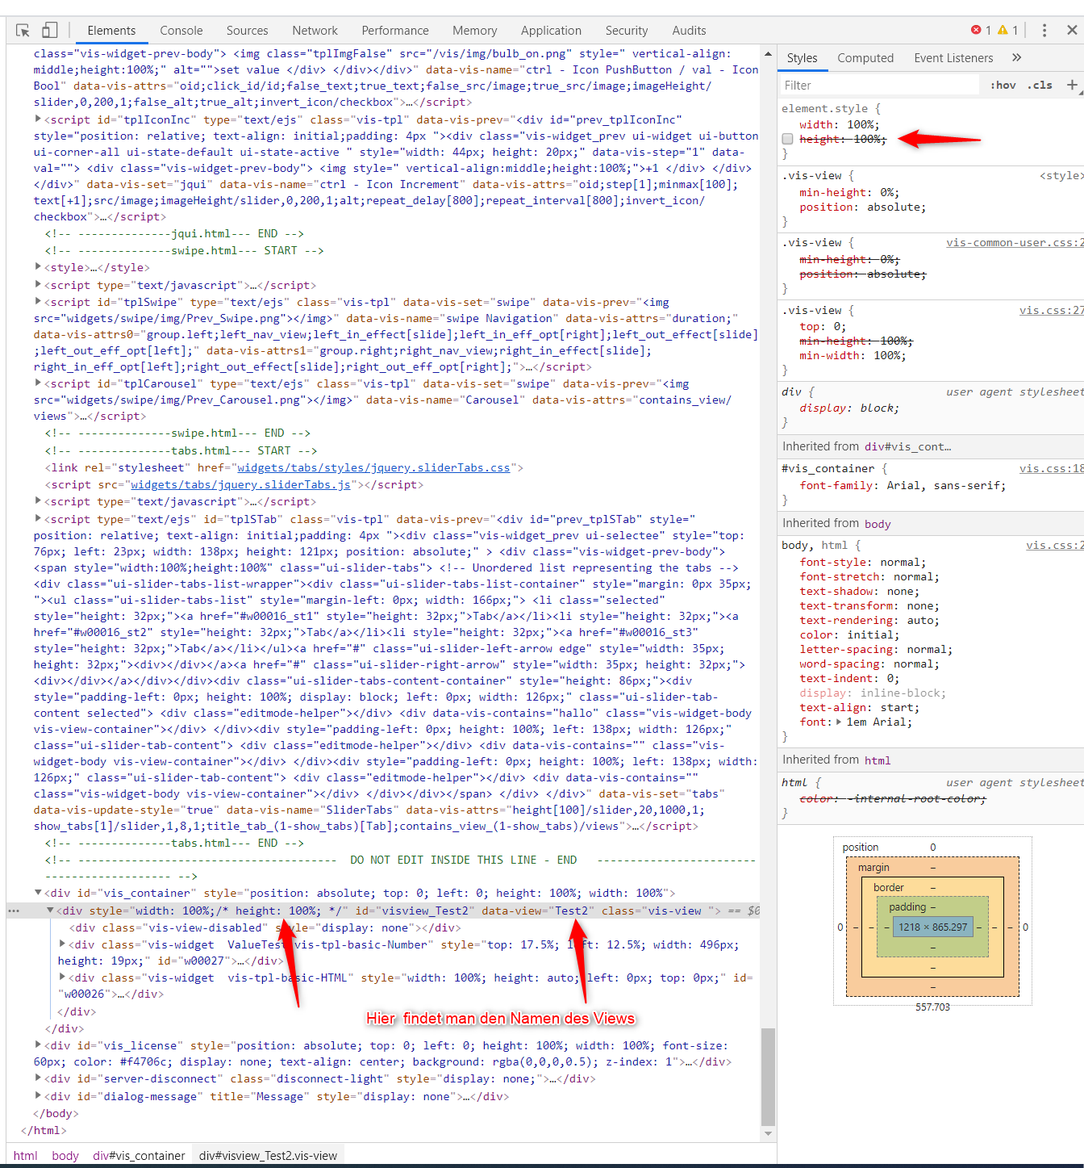This screenshot has height=1168, width=1084.
Task: Collapse the visview_Test2 div node
Action: tap(50, 911)
